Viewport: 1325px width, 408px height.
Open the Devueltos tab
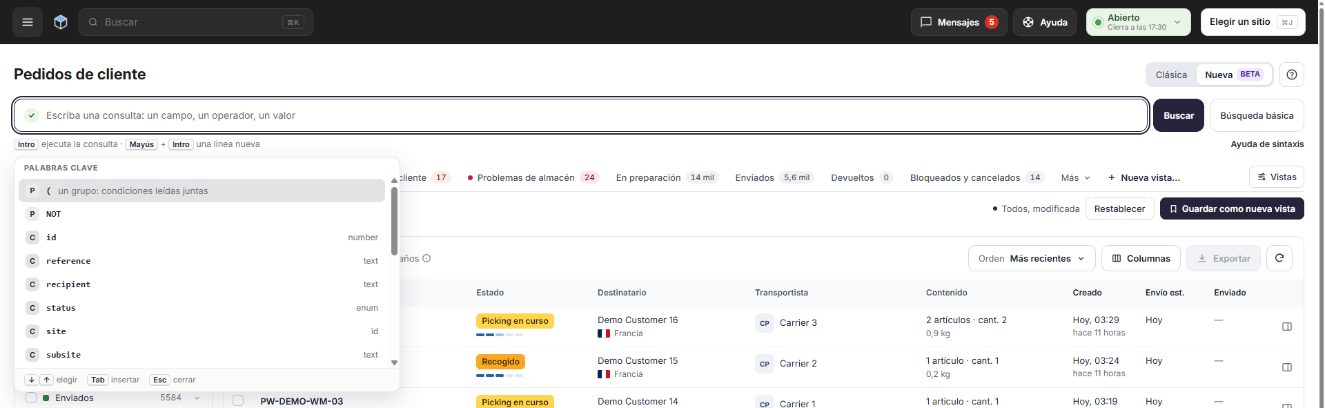click(x=862, y=177)
